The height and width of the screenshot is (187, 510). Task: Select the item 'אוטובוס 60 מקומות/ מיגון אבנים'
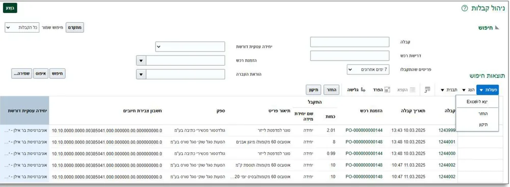click(263, 142)
